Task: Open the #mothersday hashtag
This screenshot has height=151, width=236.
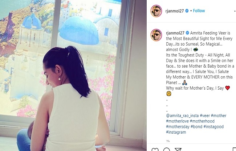Action: tap(178, 127)
